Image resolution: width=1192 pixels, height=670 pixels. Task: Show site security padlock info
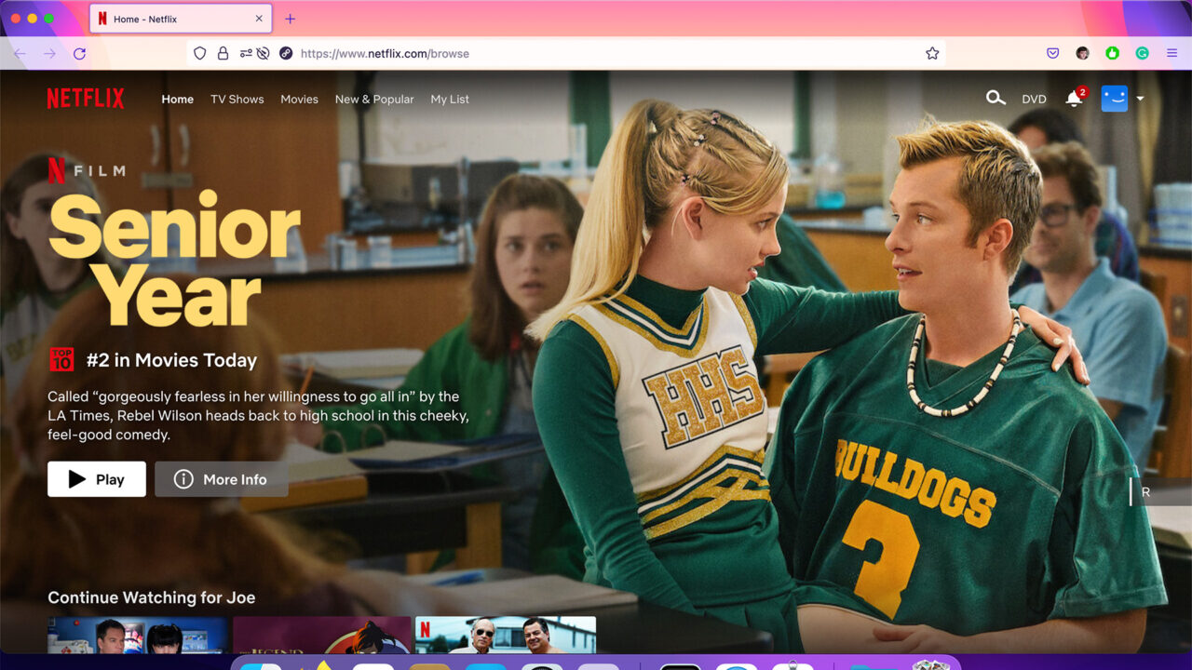point(223,53)
